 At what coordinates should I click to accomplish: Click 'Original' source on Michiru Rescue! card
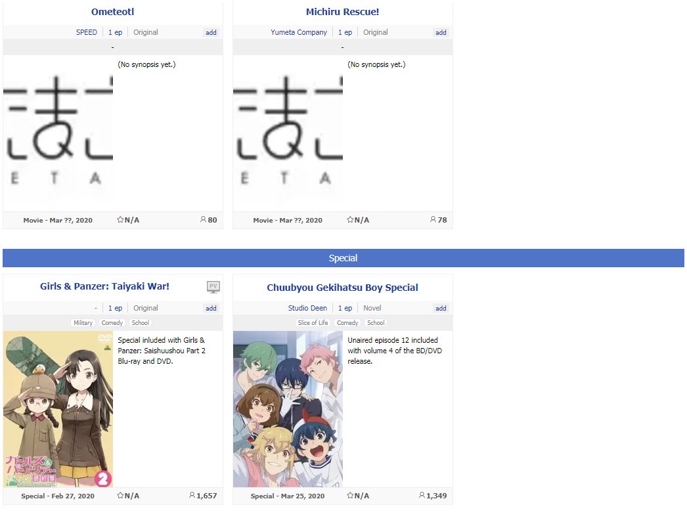coord(376,32)
